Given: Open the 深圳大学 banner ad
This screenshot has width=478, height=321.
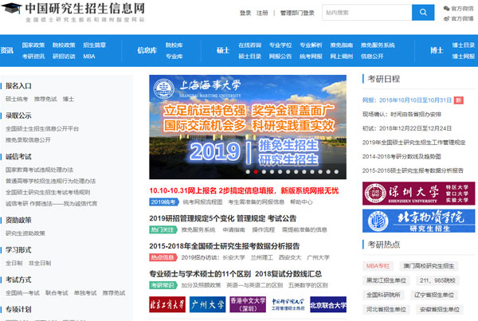Looking at the screenshot, I should click(x=418, y=194).
